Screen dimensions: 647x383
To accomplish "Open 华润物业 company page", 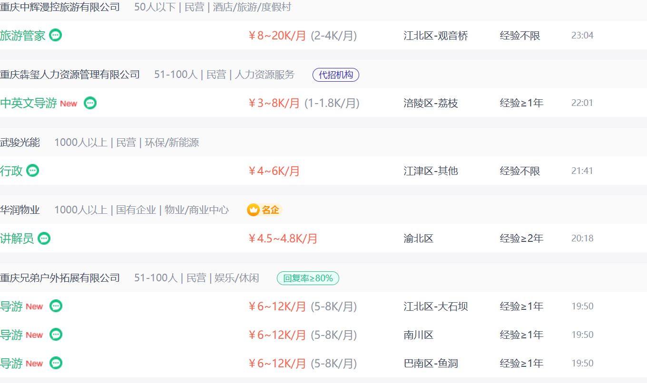I will point(20,210).
